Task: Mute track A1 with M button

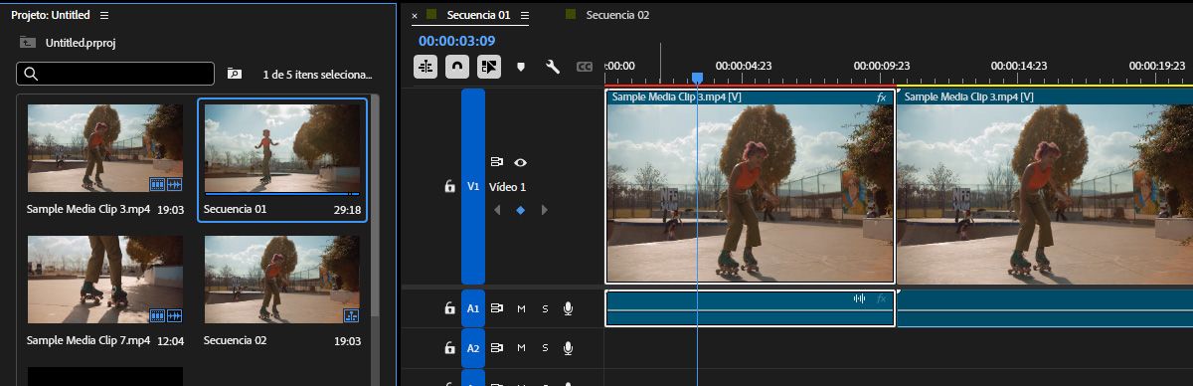Action: click(x=521, y=308)
